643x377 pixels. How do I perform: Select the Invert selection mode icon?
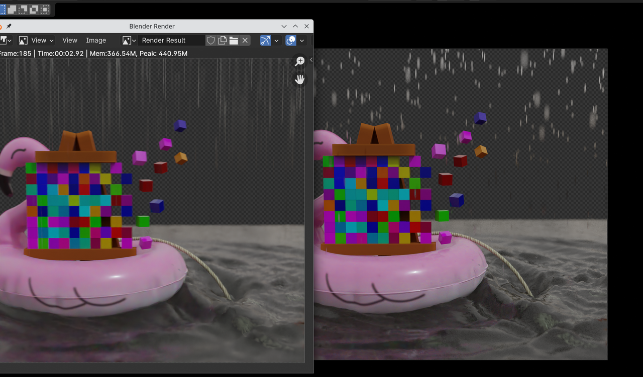34,9
